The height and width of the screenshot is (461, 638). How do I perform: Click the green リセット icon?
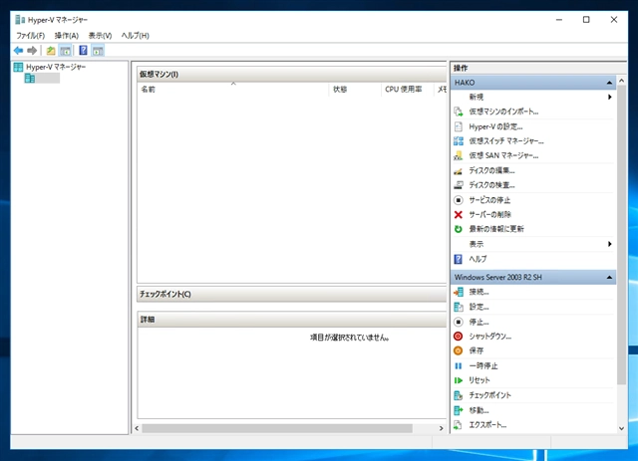tap(459, 380)
